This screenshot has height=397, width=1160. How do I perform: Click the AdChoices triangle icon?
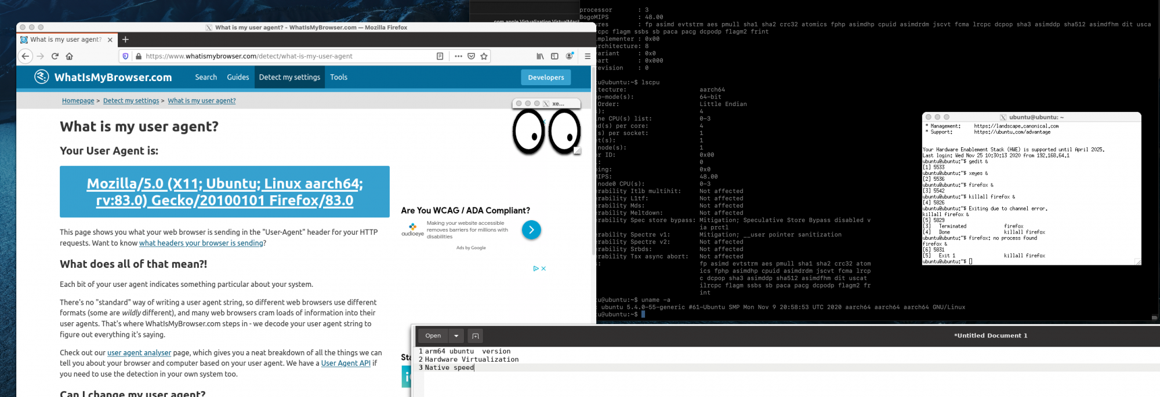click(x=536, y=268)
